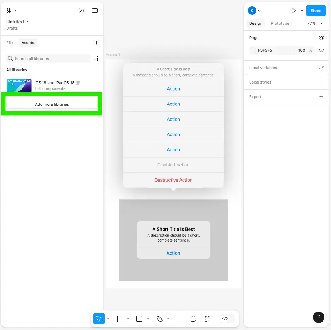Expand the Untitled file name dropdown
The height and width of the screenshot is (330, 331).
[28, 22]
